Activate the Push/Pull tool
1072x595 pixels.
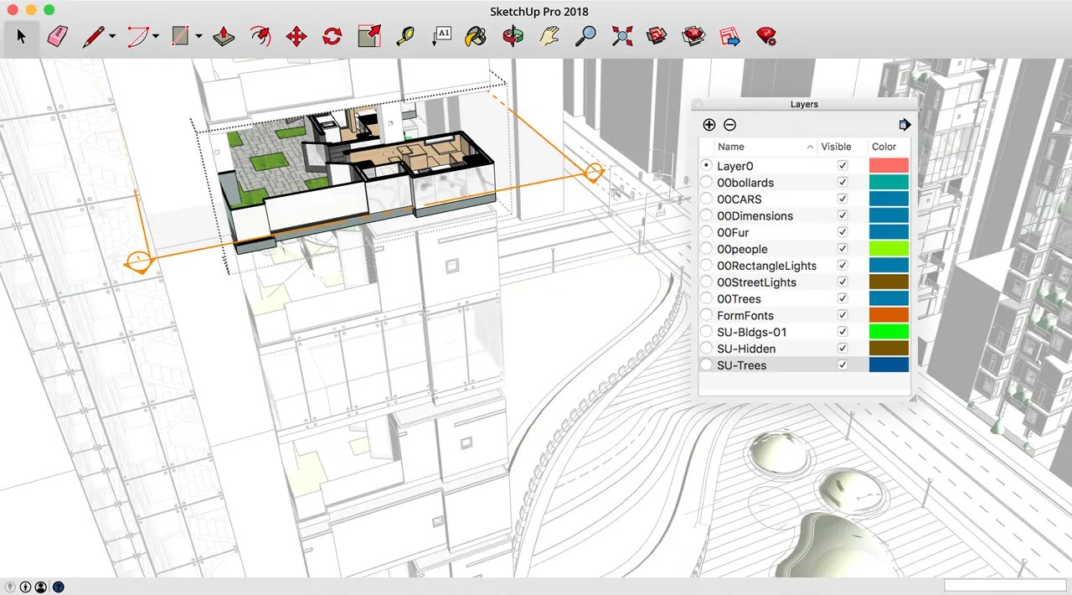click(224, 36)
